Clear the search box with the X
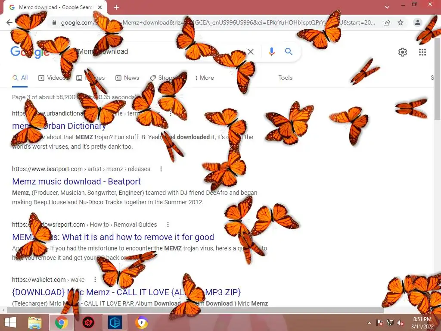This screenshot has width=441, height=331. click(x=250, y=52)
